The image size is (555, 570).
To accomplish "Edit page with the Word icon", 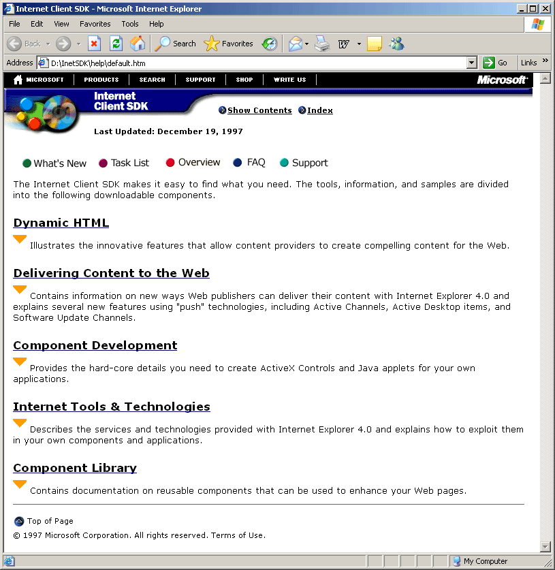I will tap(343, 44).
